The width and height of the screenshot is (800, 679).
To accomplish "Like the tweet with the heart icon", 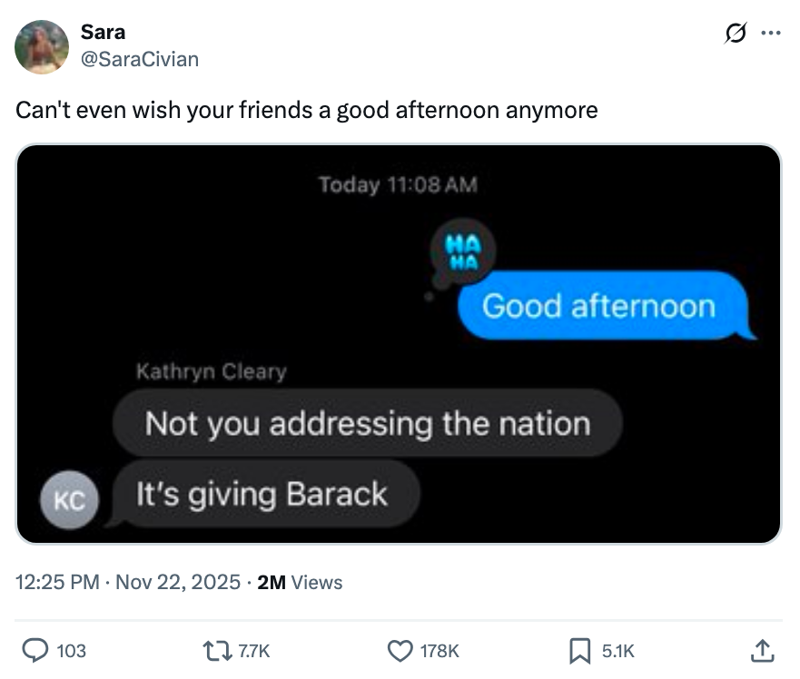I will 399,650.
